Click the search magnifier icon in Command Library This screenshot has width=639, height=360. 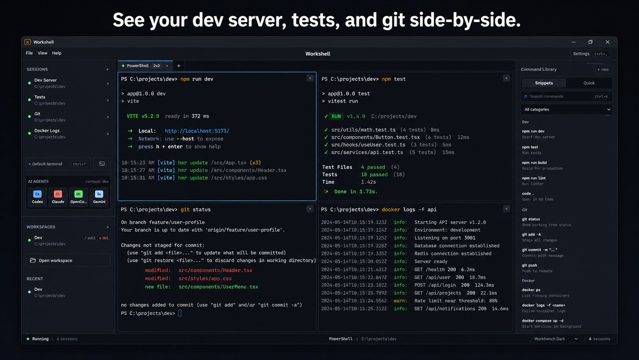tap(526, 97)
